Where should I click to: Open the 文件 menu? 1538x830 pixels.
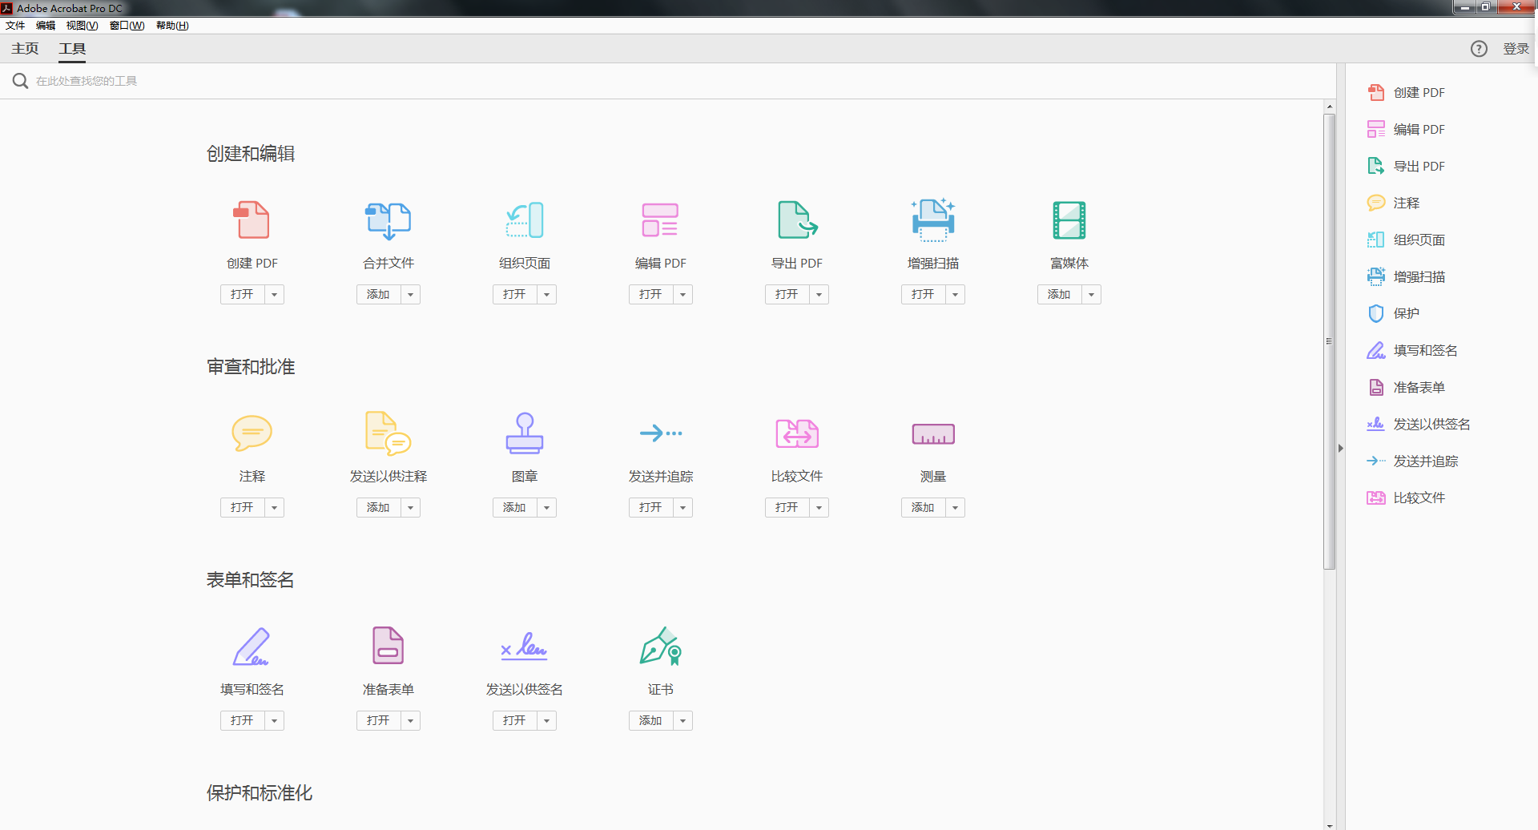pyautogui.click(x=15, y=26)
